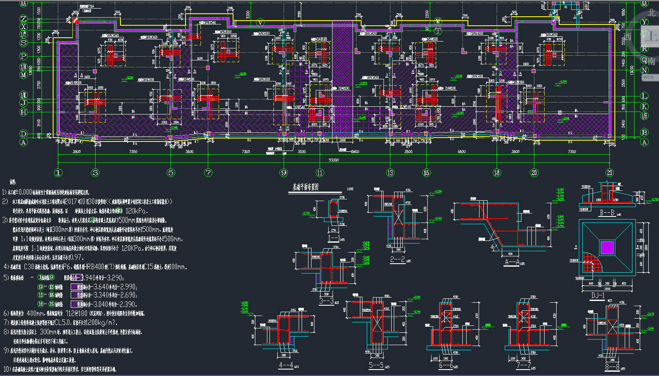The height and width of the screenshot is (376, 659).
Task: Click grid axis bubble H
Action: coord(24,112)
